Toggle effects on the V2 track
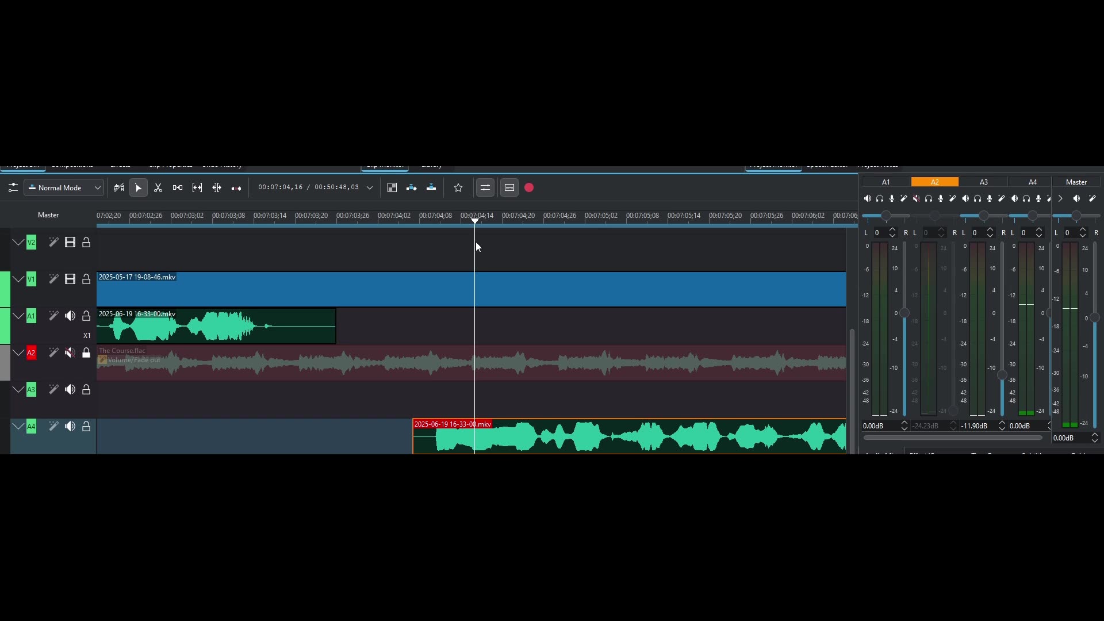The image size is (1104, 621). click(x=53, y=243)
